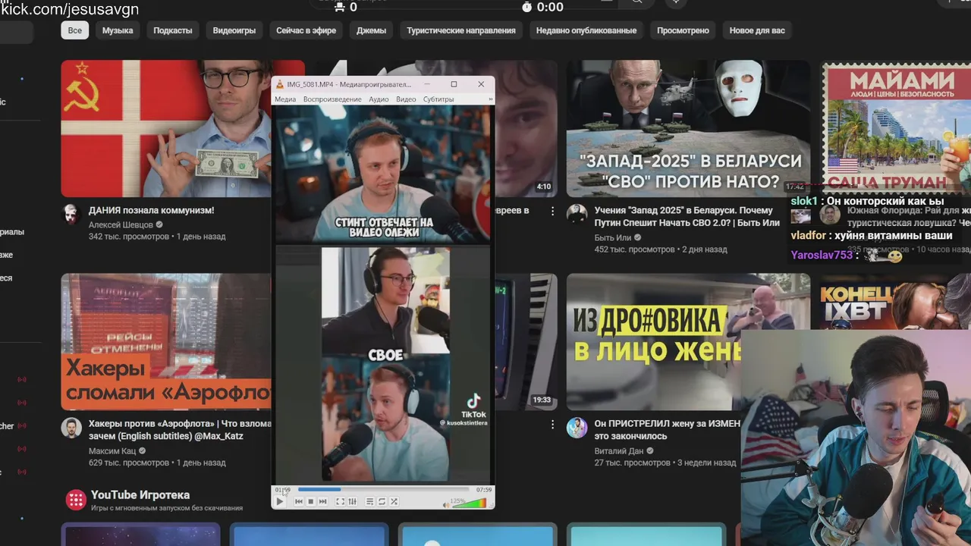Mute VLC speaker icon
Image resolution: width=971 pixels, height=546 pixels.
coord(446,504)
